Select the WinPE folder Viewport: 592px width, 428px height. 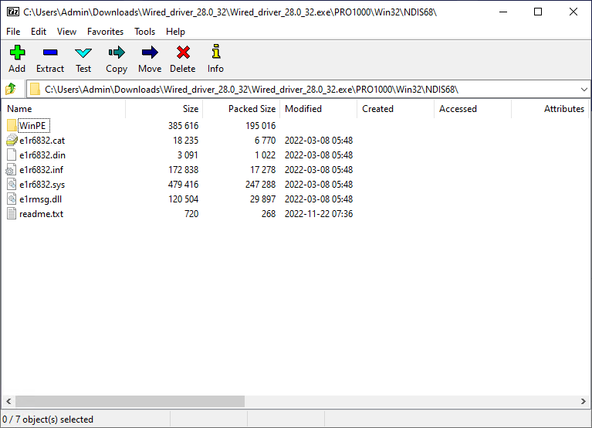point(34,125)
